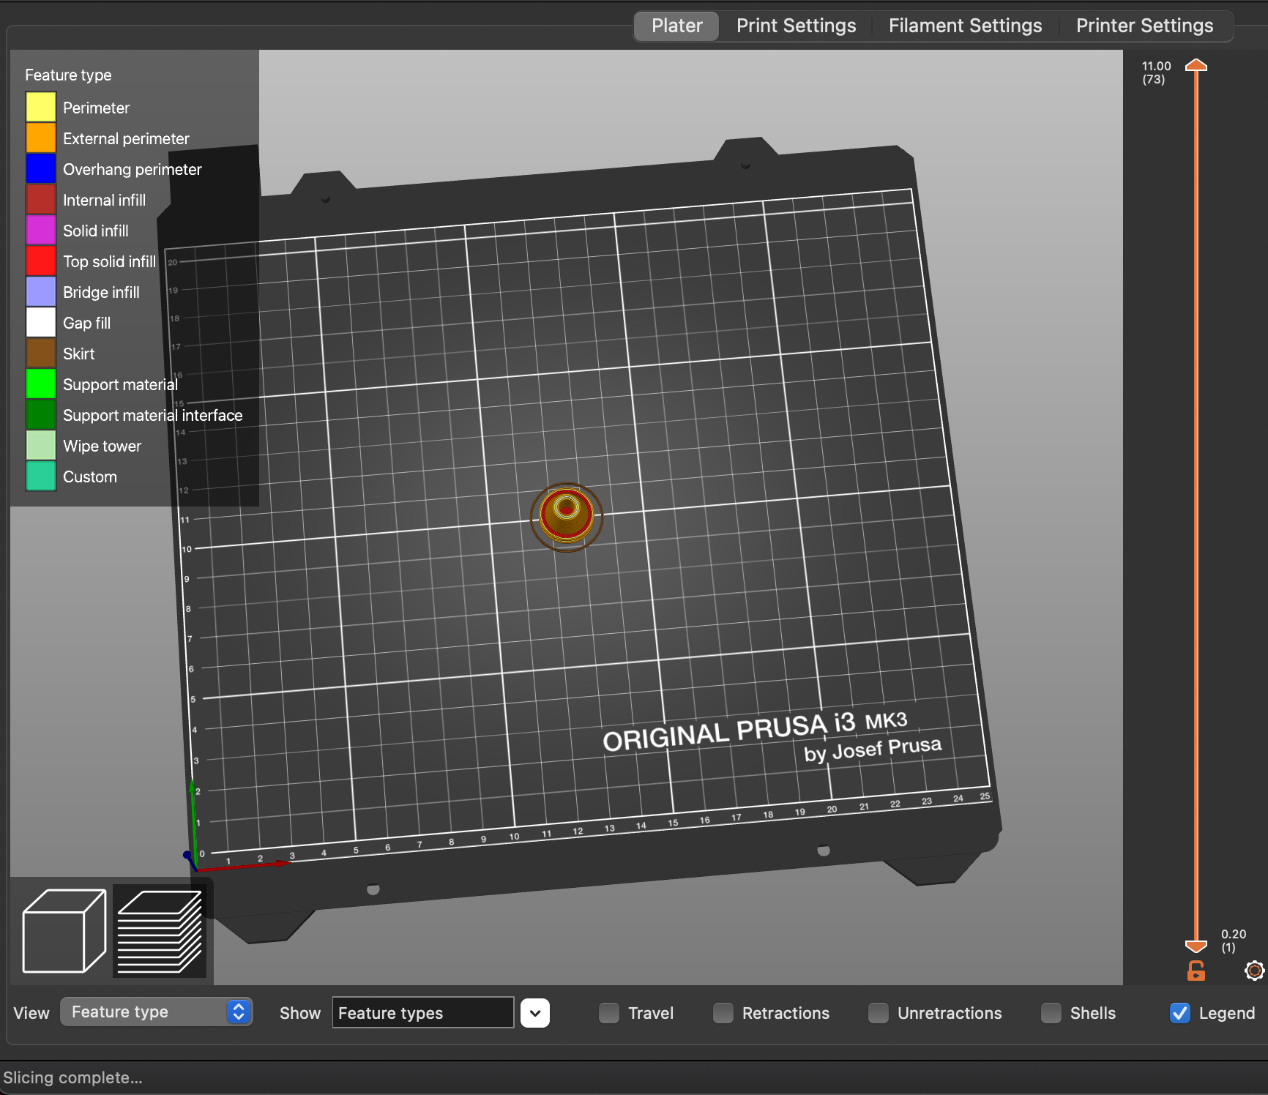Open the Print Settings tab

[x=796, y=26]
